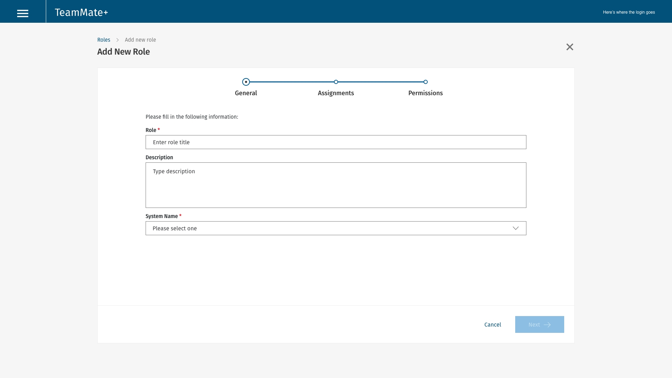672x378 pixels.
Task: Open the System Name dropdown
Action: coord(329,228)
